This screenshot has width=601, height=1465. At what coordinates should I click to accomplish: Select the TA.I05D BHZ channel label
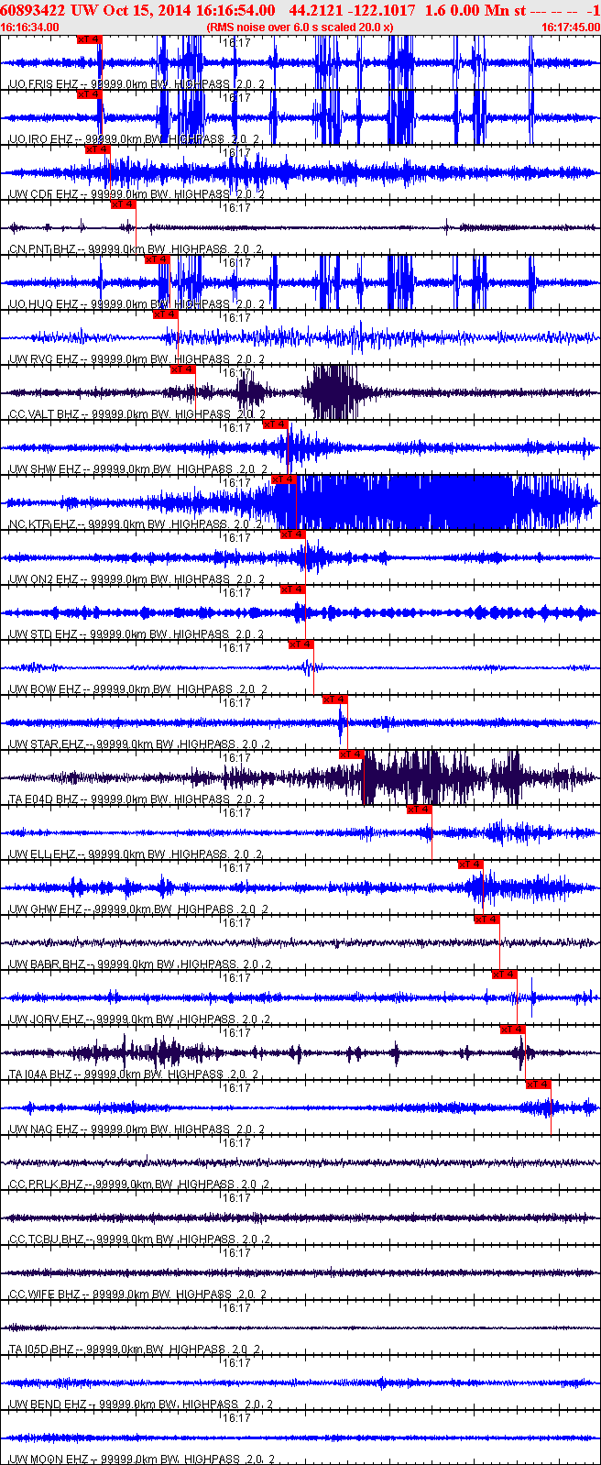tap(42, 1349)
